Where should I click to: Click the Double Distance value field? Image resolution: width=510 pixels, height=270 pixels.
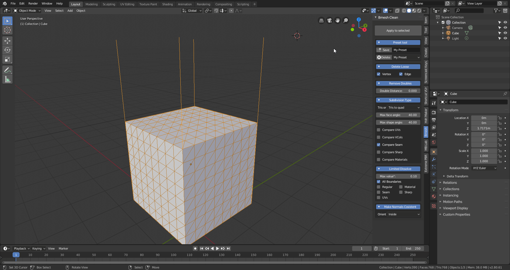398,91
